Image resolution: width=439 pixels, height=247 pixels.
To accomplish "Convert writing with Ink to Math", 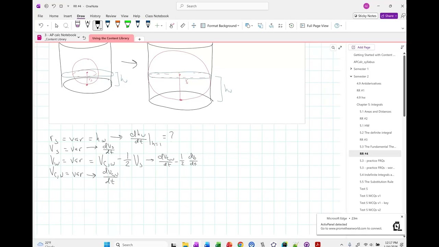I will coord(280,26).
